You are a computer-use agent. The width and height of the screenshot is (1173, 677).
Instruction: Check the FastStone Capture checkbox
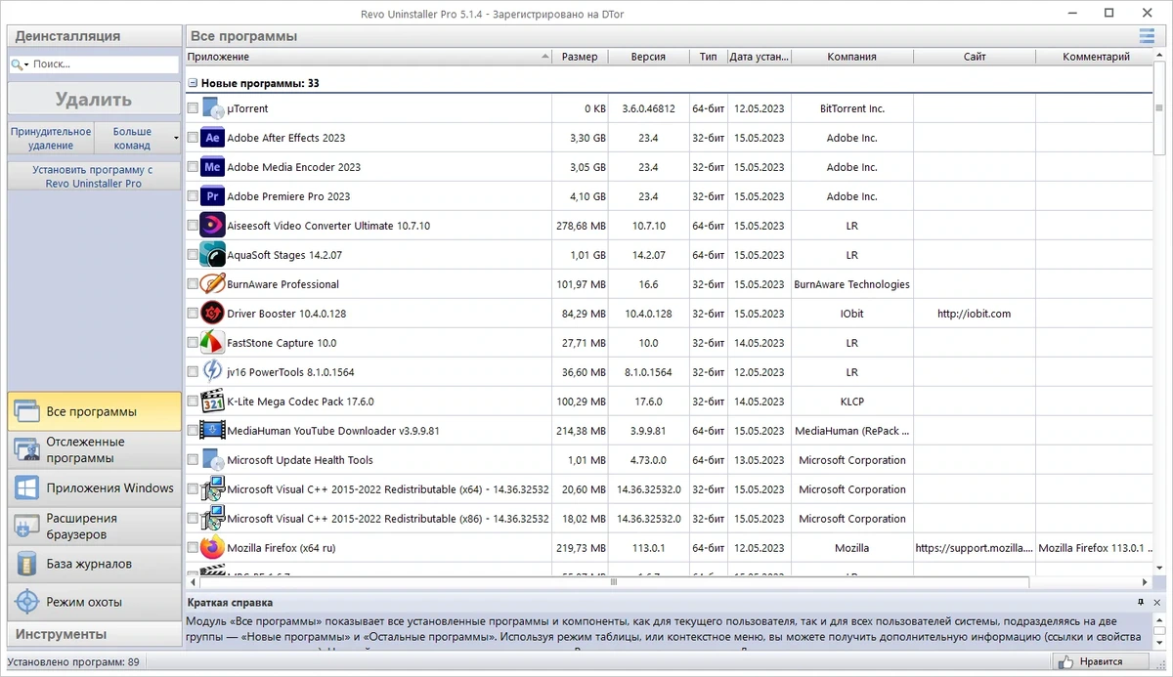coord(193,343)
